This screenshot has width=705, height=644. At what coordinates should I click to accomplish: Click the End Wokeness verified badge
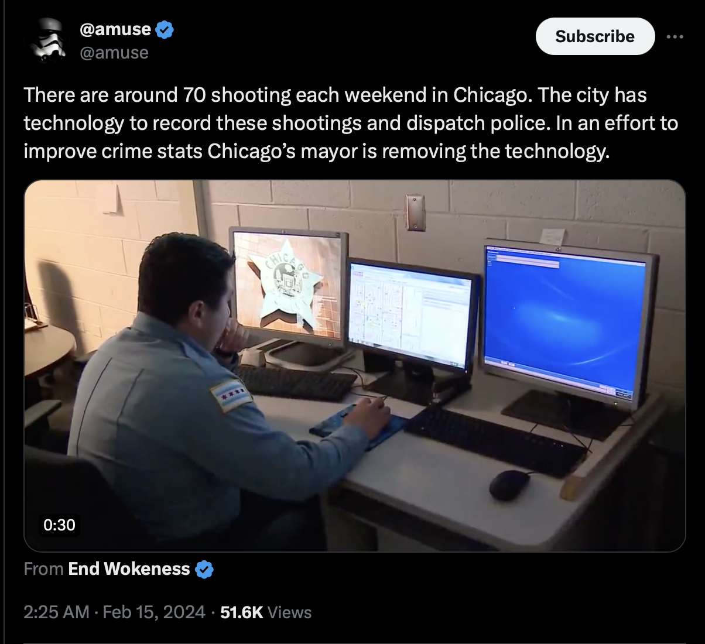(x=204, y=569)
